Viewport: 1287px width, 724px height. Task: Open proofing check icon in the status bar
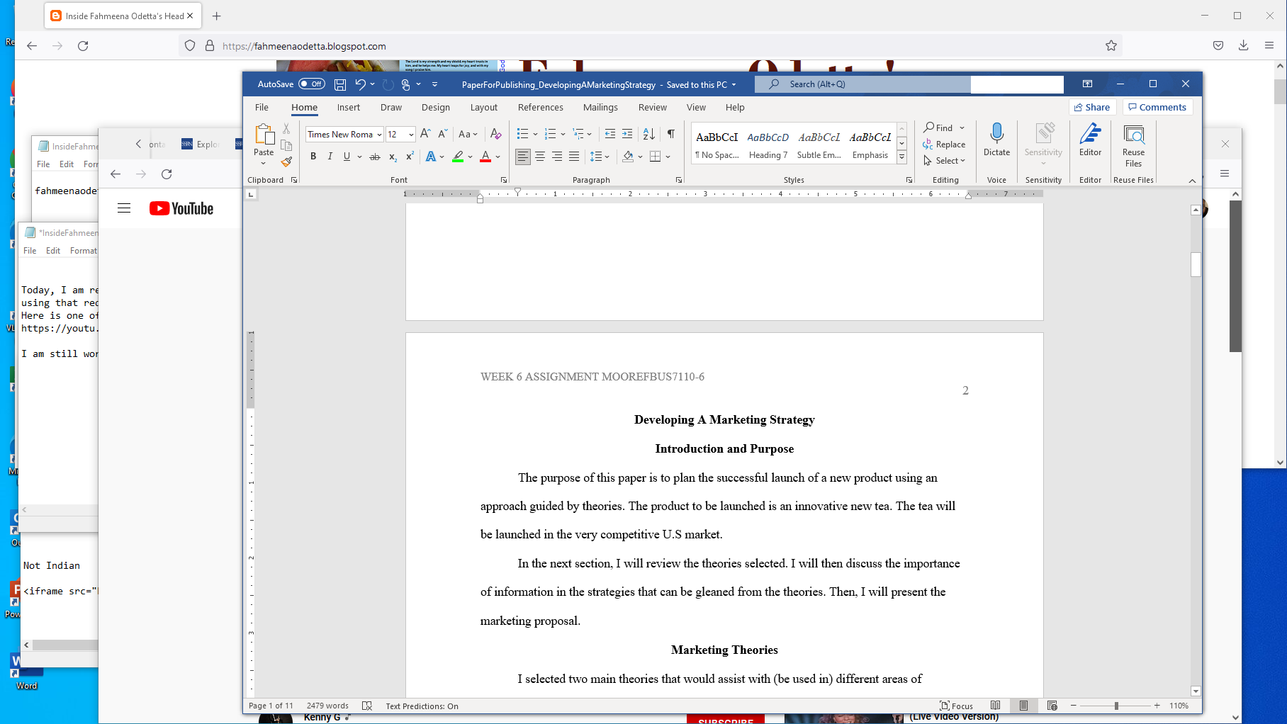[x=367, y=706]
